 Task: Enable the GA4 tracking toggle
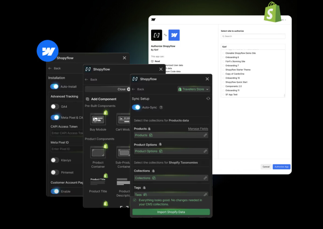click(55, 107)
